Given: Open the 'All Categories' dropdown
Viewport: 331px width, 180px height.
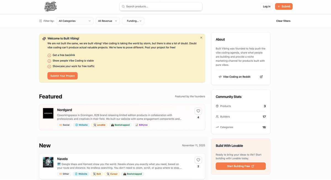Looking at the screenshot, I should pos(75,21).
